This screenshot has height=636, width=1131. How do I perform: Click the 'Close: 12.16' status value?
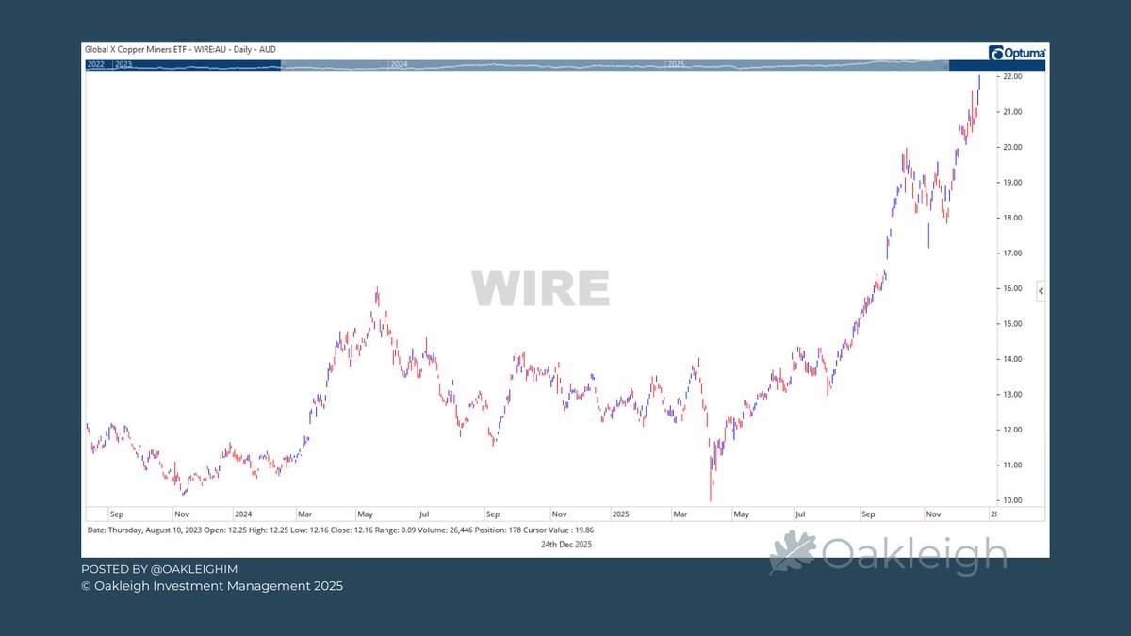coord(352,530)
